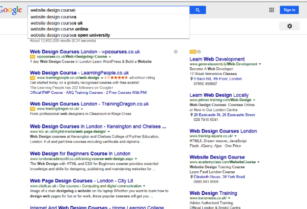Click the Ad badge under wpcourses title
This screenshot has width=307, height=209.
(32, 57)
